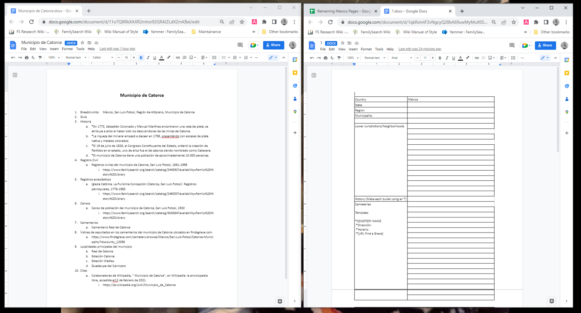Open the Insert menu
The height and width of the screenshot is (313, 581).
(x=54, y=49)
